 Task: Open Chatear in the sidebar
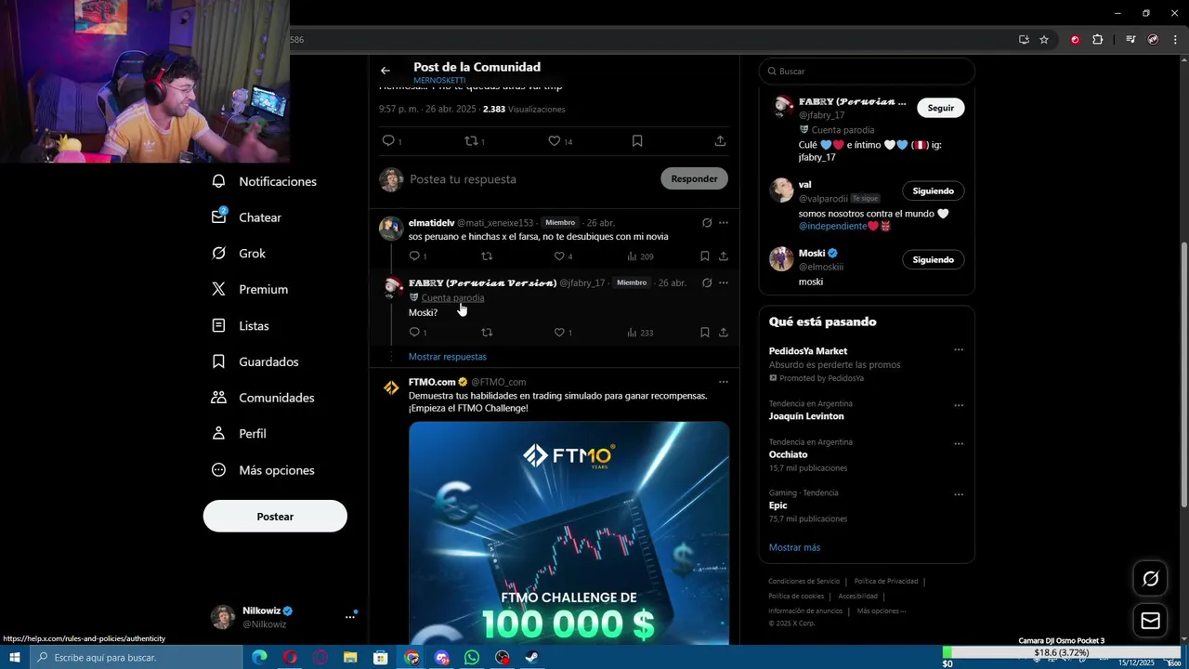click(247, 217)
